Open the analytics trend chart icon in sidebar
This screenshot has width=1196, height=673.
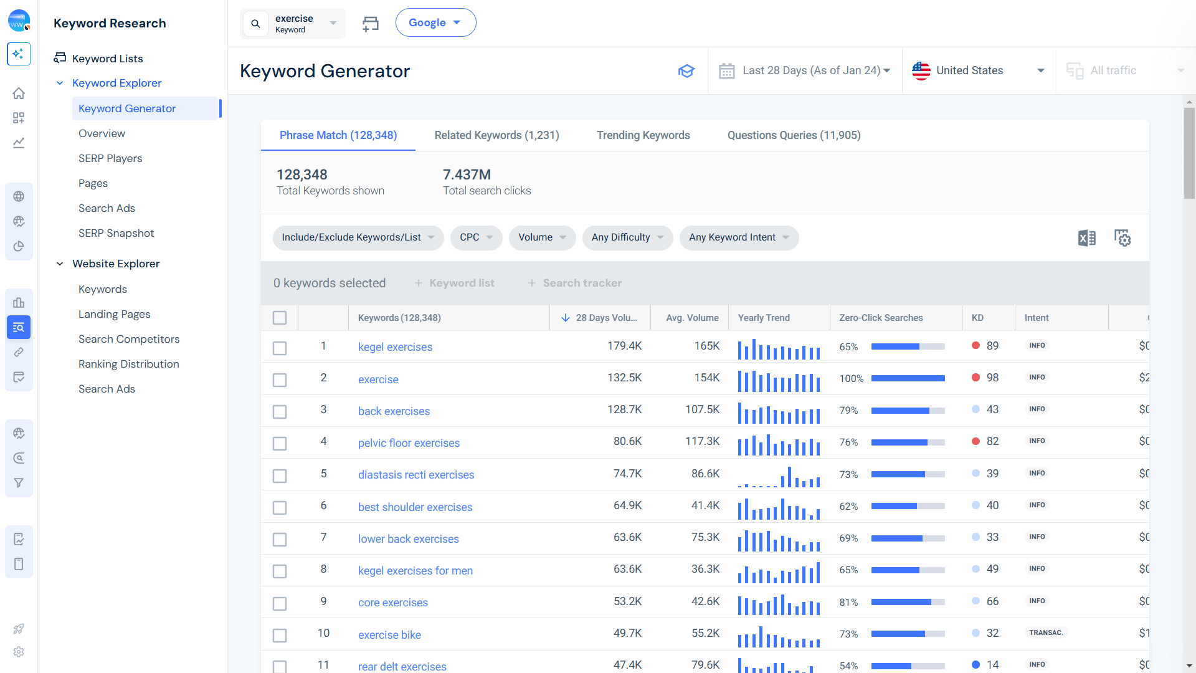pos(19,143)
